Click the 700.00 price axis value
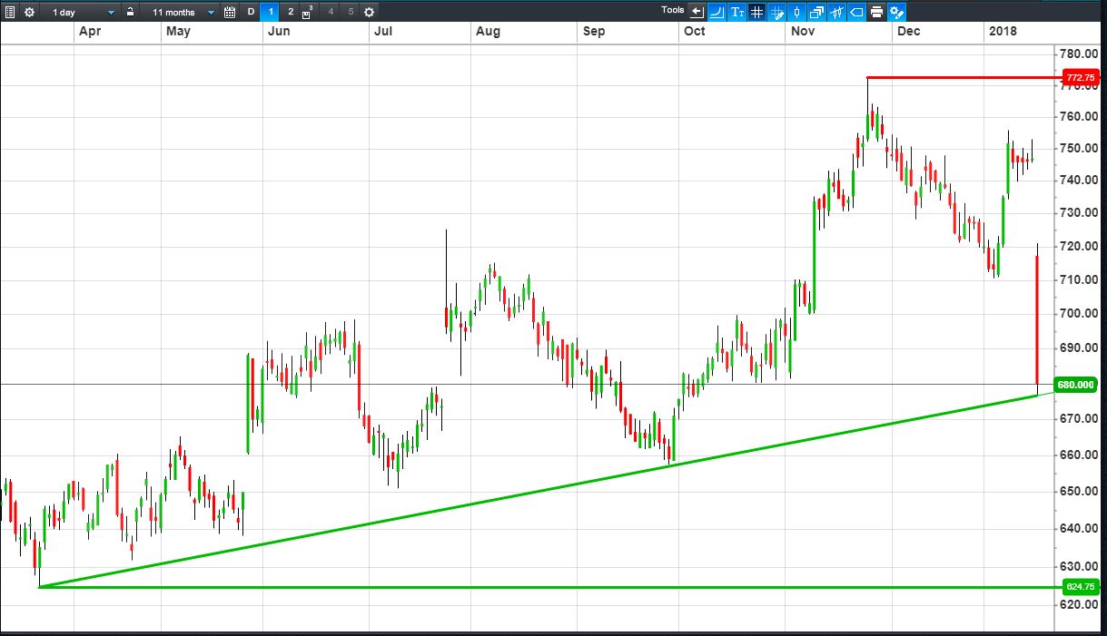 click(x=1080, y=313)
